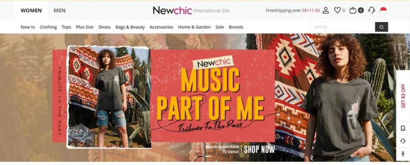Click the customer support headset icon in header
The image size is (410, 165).
pos(372,10)
